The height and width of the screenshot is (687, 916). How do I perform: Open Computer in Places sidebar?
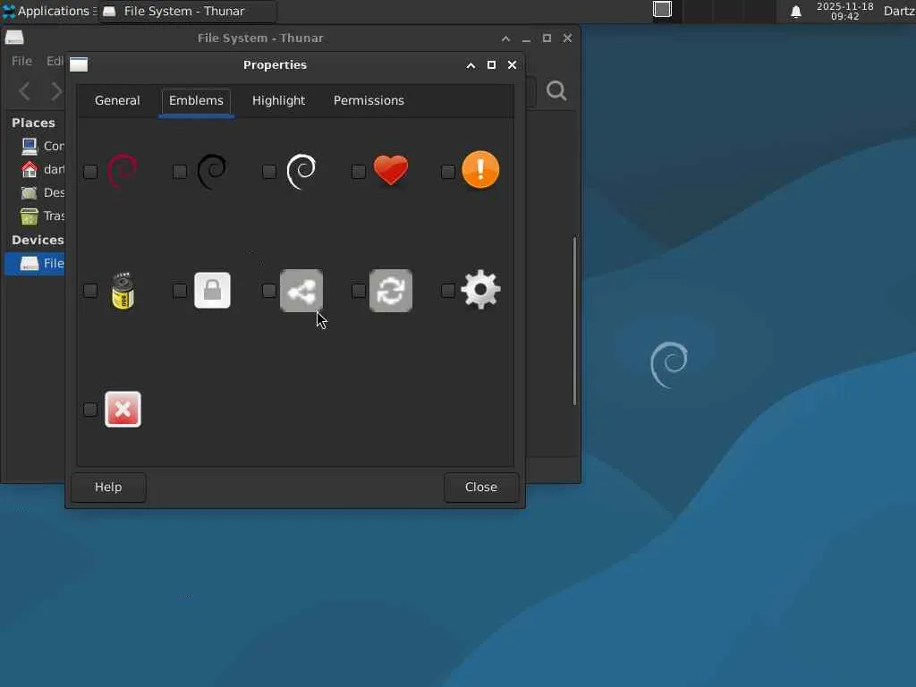[x=35, y=146]
